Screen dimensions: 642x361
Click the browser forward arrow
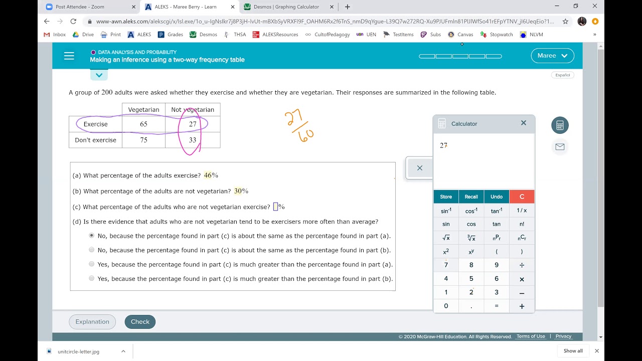[60, 21]
